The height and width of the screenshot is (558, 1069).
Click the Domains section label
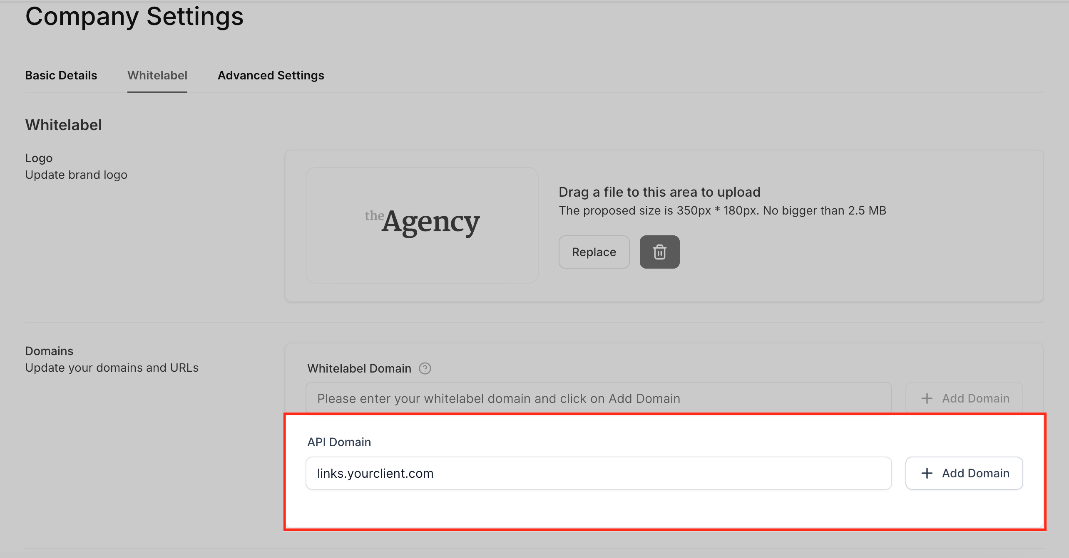pos(49,351)
